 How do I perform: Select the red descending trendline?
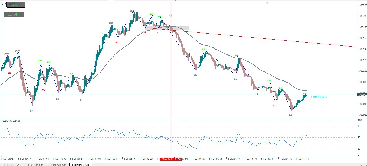pos(271,39)
